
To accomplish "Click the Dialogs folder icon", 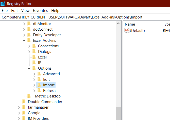I will pos(34,51).
